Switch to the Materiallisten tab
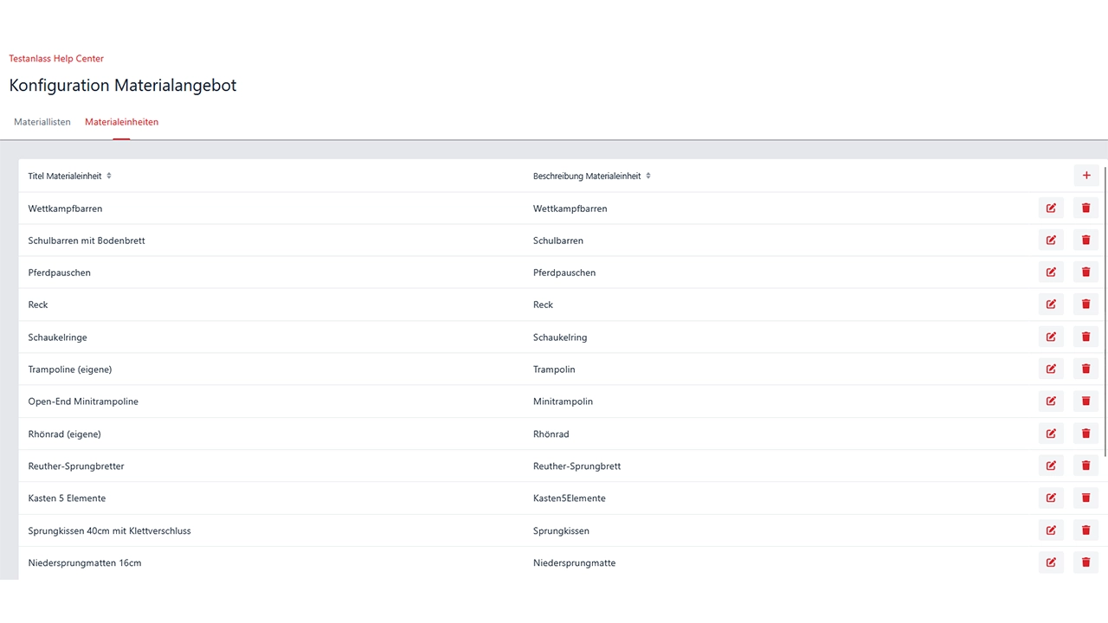The height and width of the screenshot is (623, 1108). point(42,122)
